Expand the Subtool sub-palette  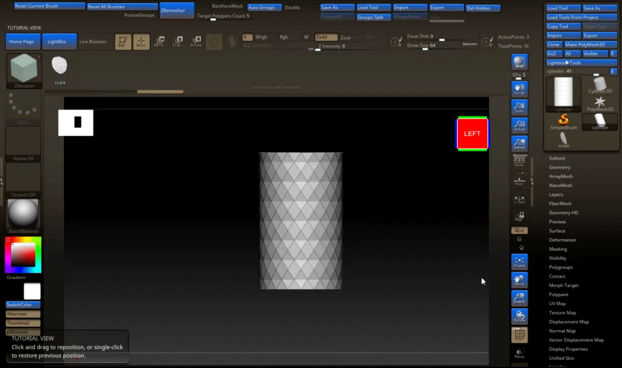(557, 159)
